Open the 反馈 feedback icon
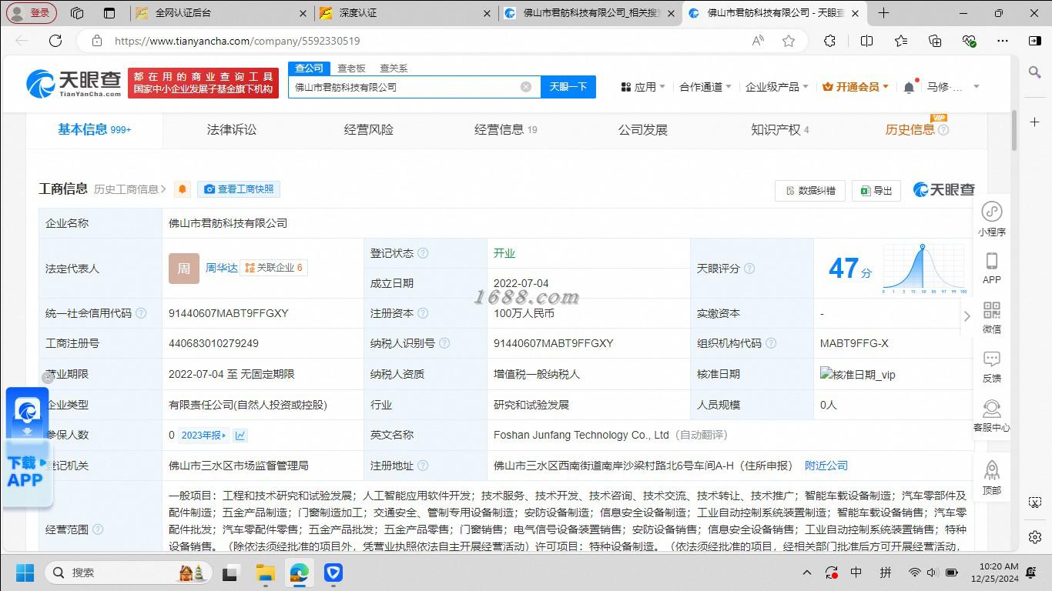 coord(992,359)
